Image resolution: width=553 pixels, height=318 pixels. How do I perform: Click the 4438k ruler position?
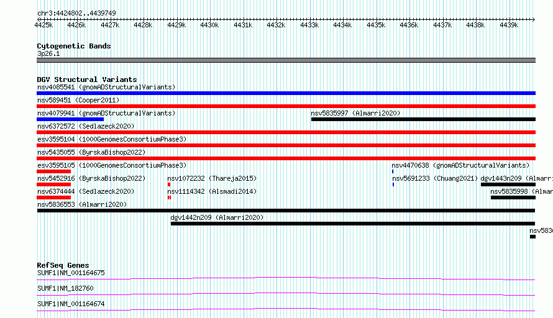pos(475,25)
